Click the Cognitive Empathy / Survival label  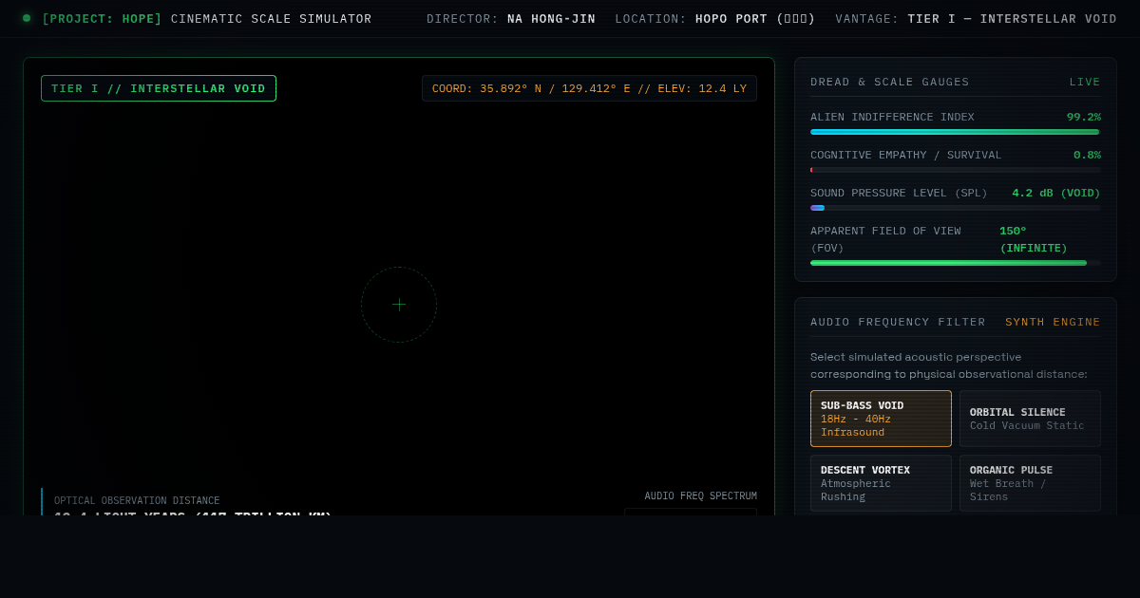tap(906, 155)
